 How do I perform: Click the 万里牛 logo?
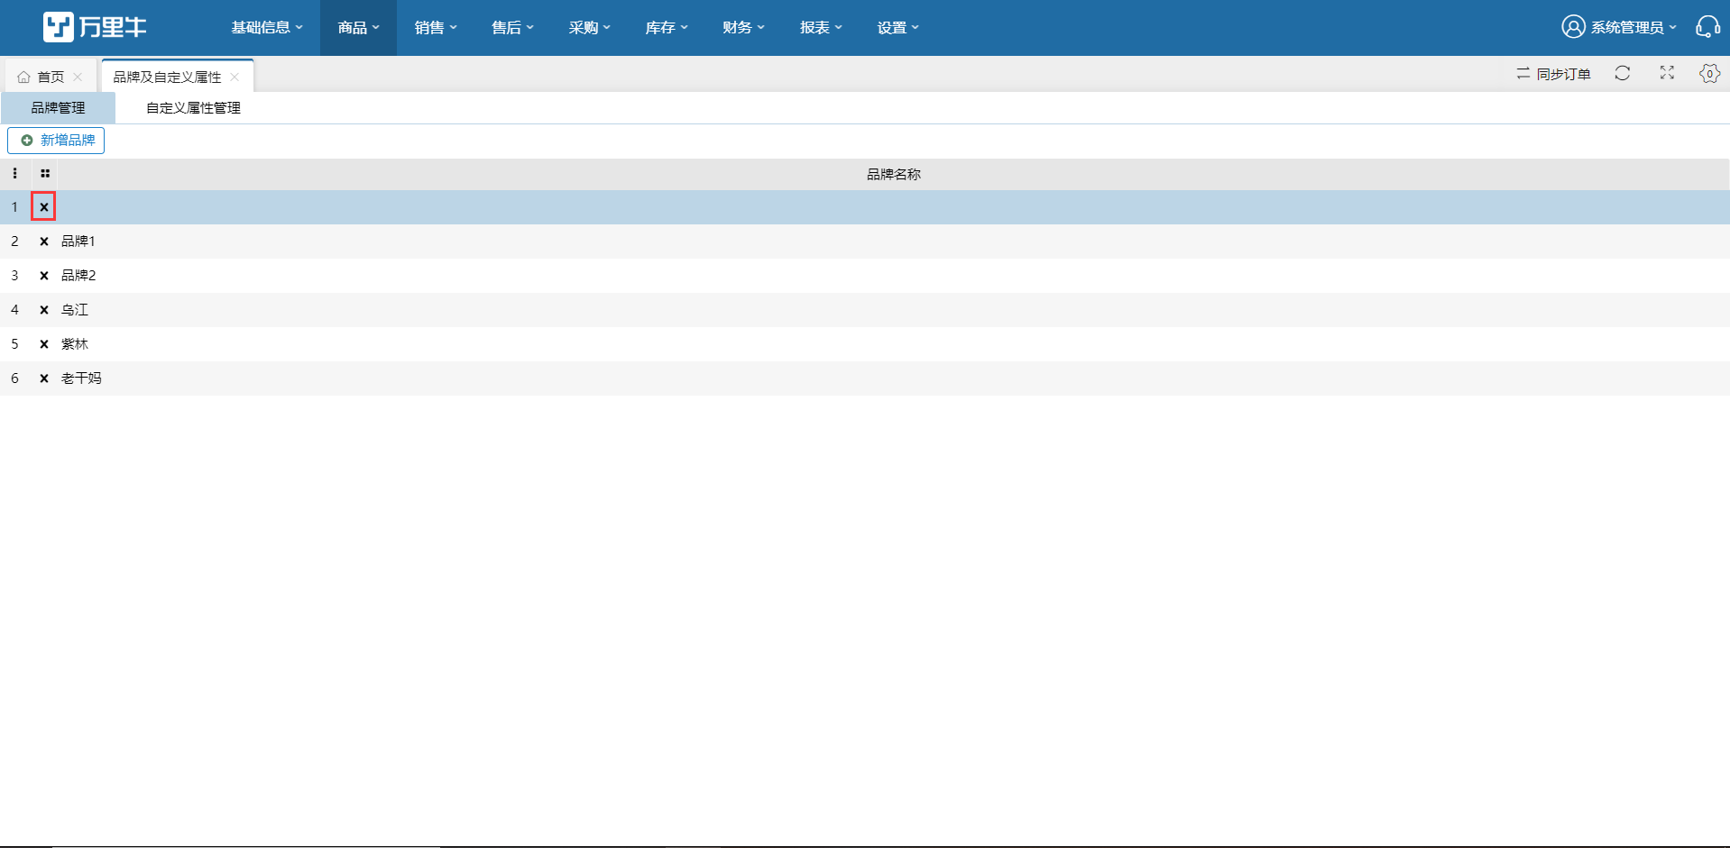click(95, 27)
